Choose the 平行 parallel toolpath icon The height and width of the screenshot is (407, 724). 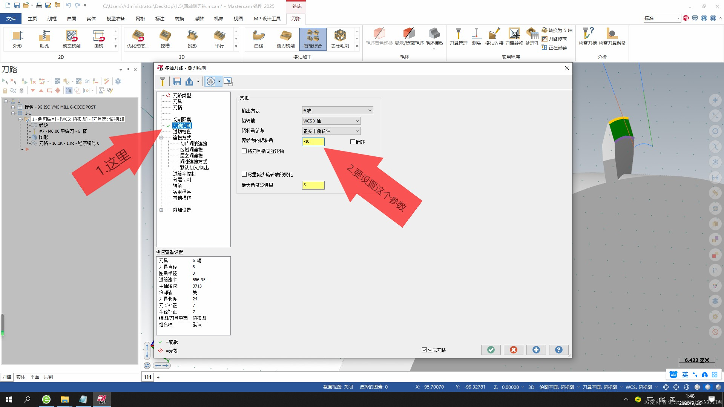click(x=219, y=39)
